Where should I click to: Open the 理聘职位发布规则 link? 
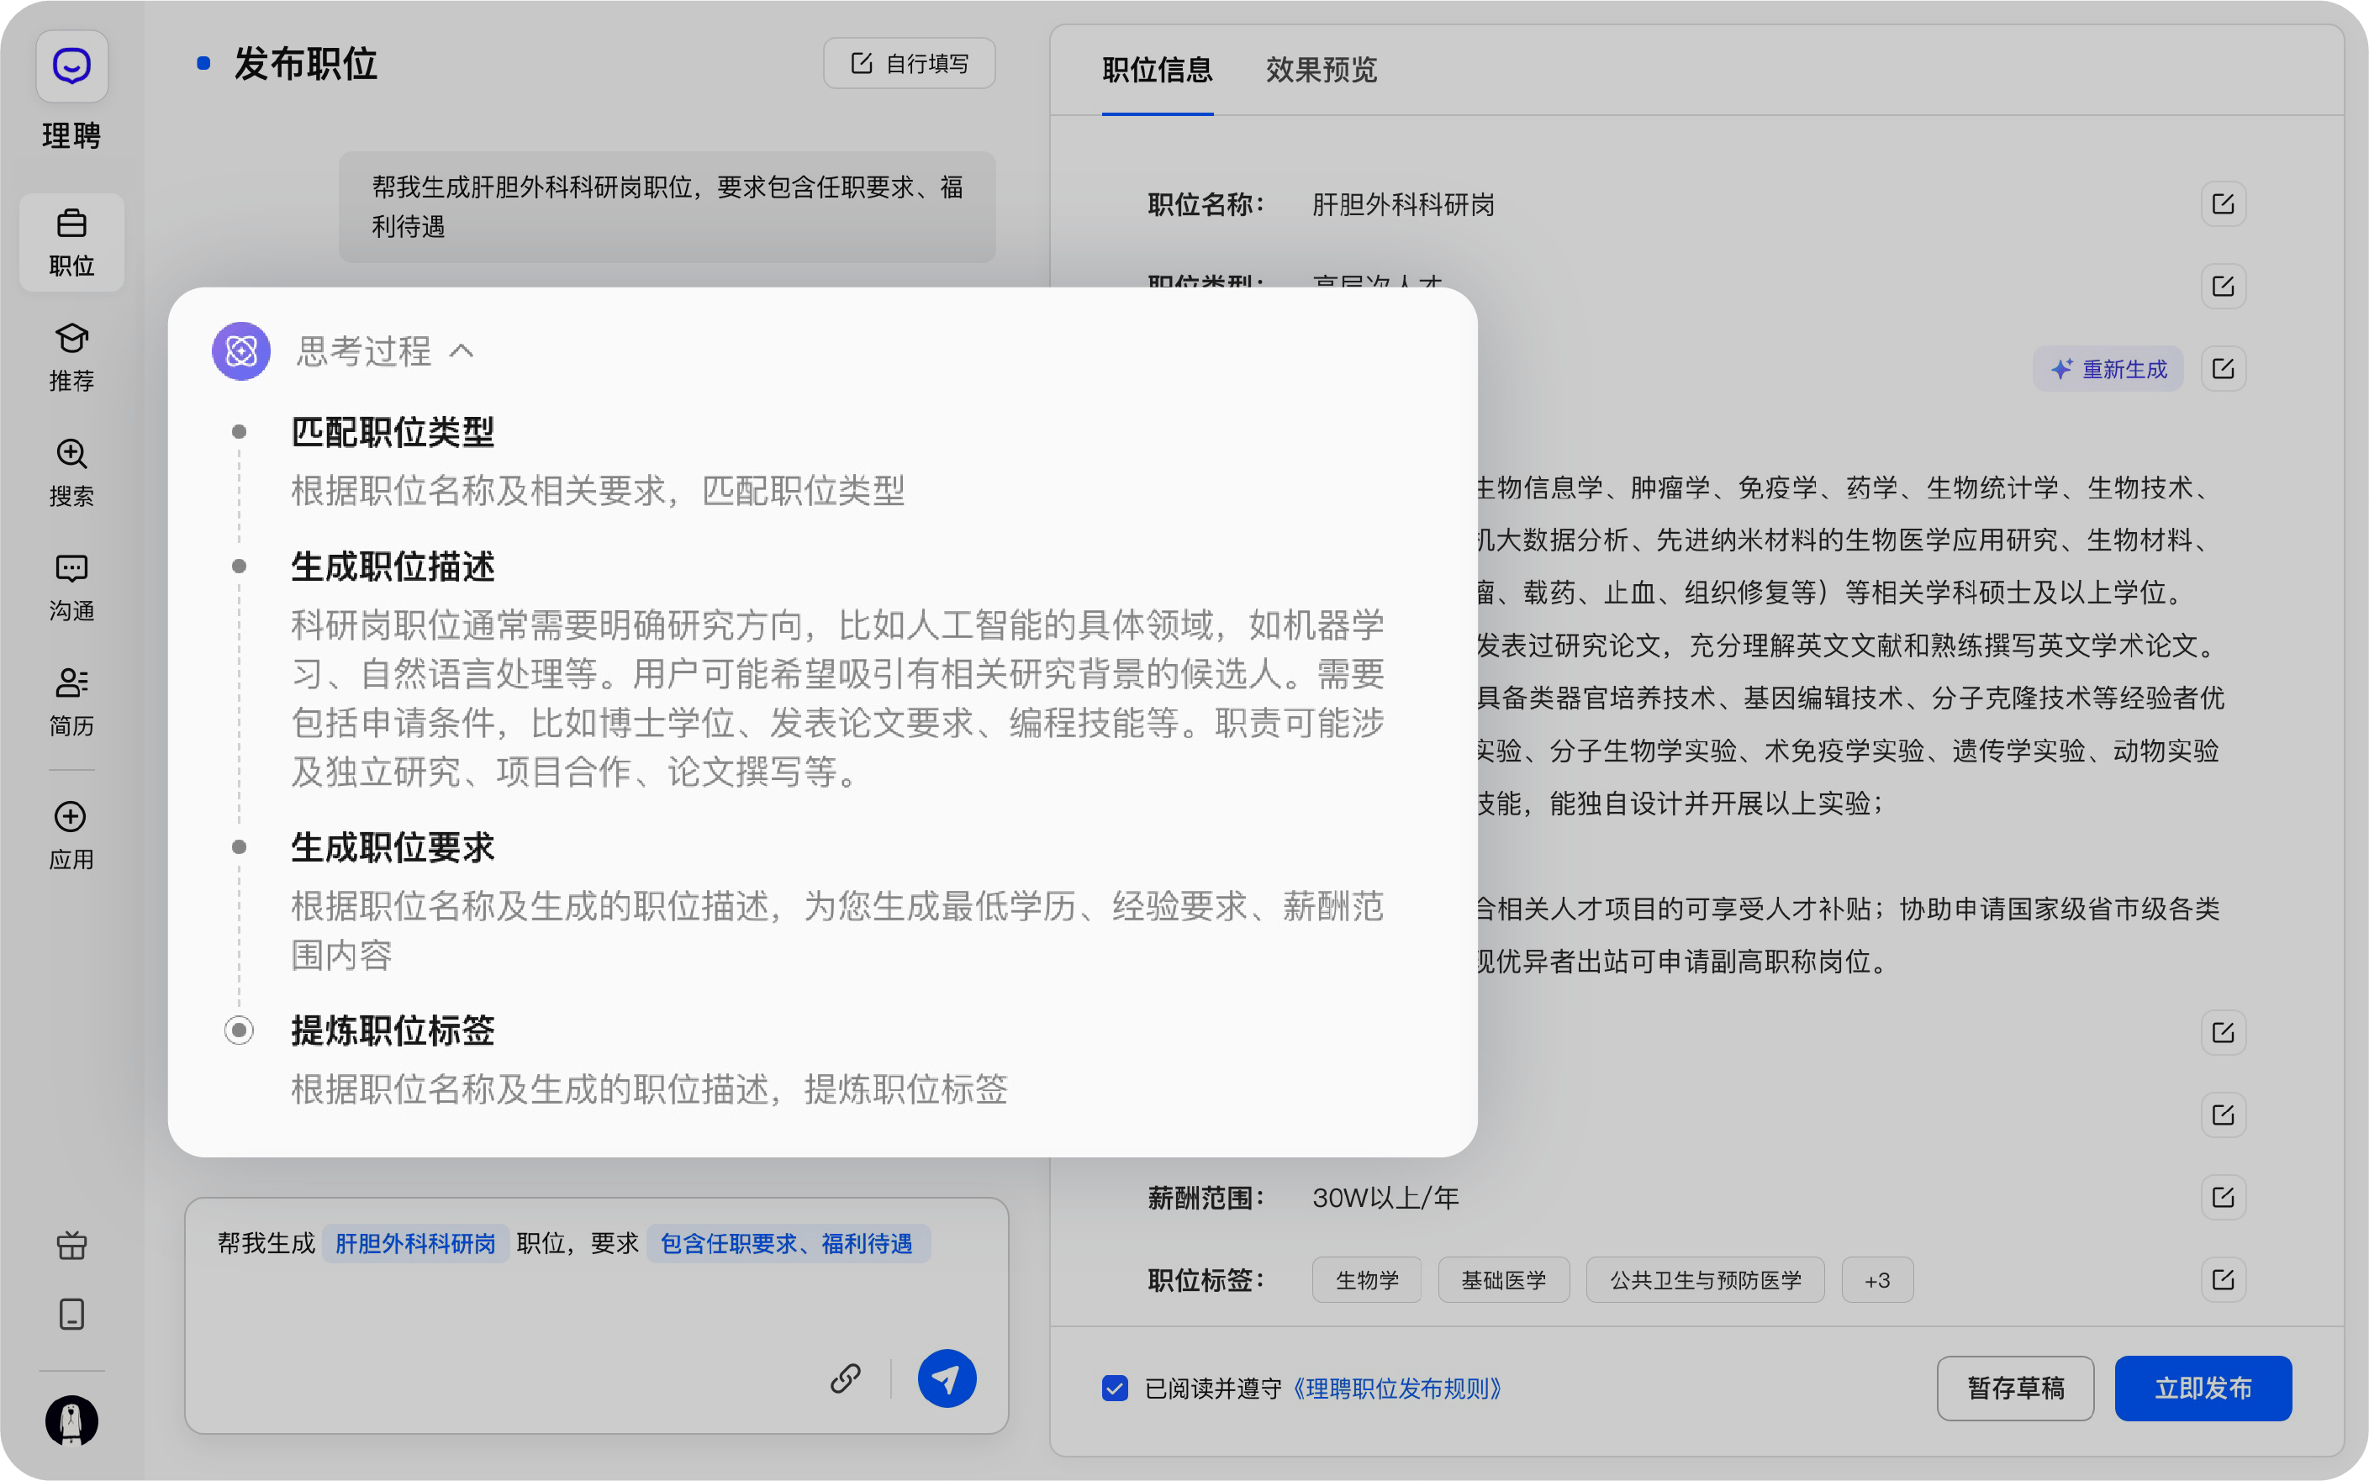pos(1397,1388)
